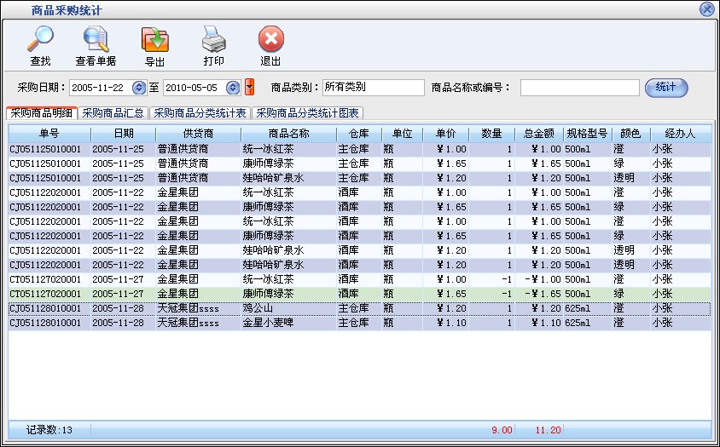Click the 商品名称或编号 input field
This screenshot has width=720, height=447.
(x=579, y=88)
